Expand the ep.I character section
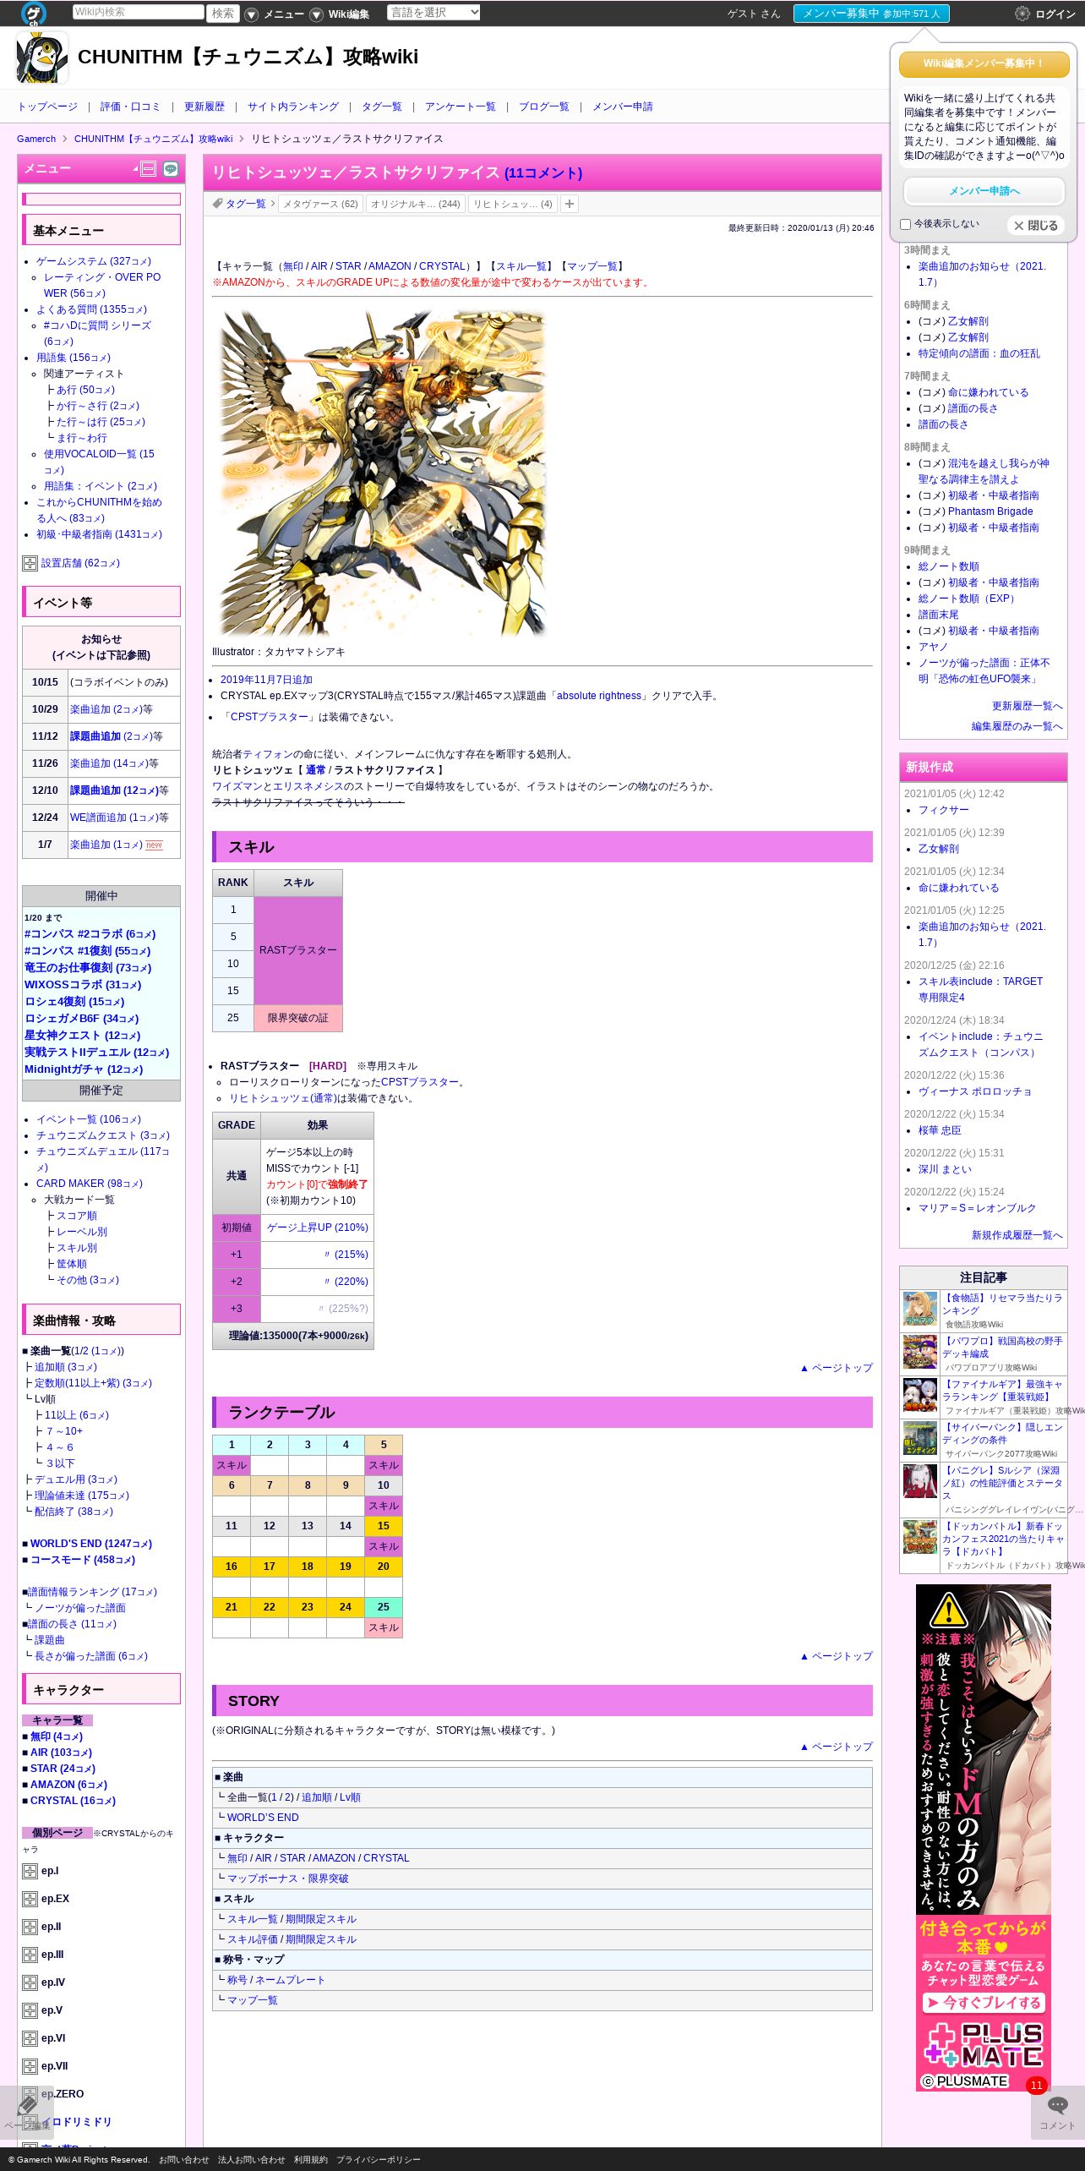Viewport: 1085px width, 2171px height. [x=30, y=1872]
